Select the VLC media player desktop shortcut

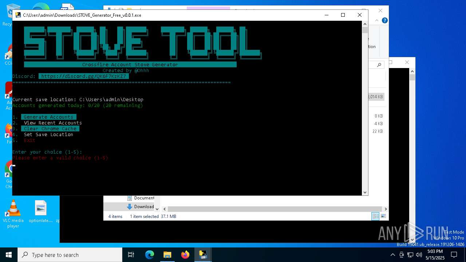pos(13,214)
